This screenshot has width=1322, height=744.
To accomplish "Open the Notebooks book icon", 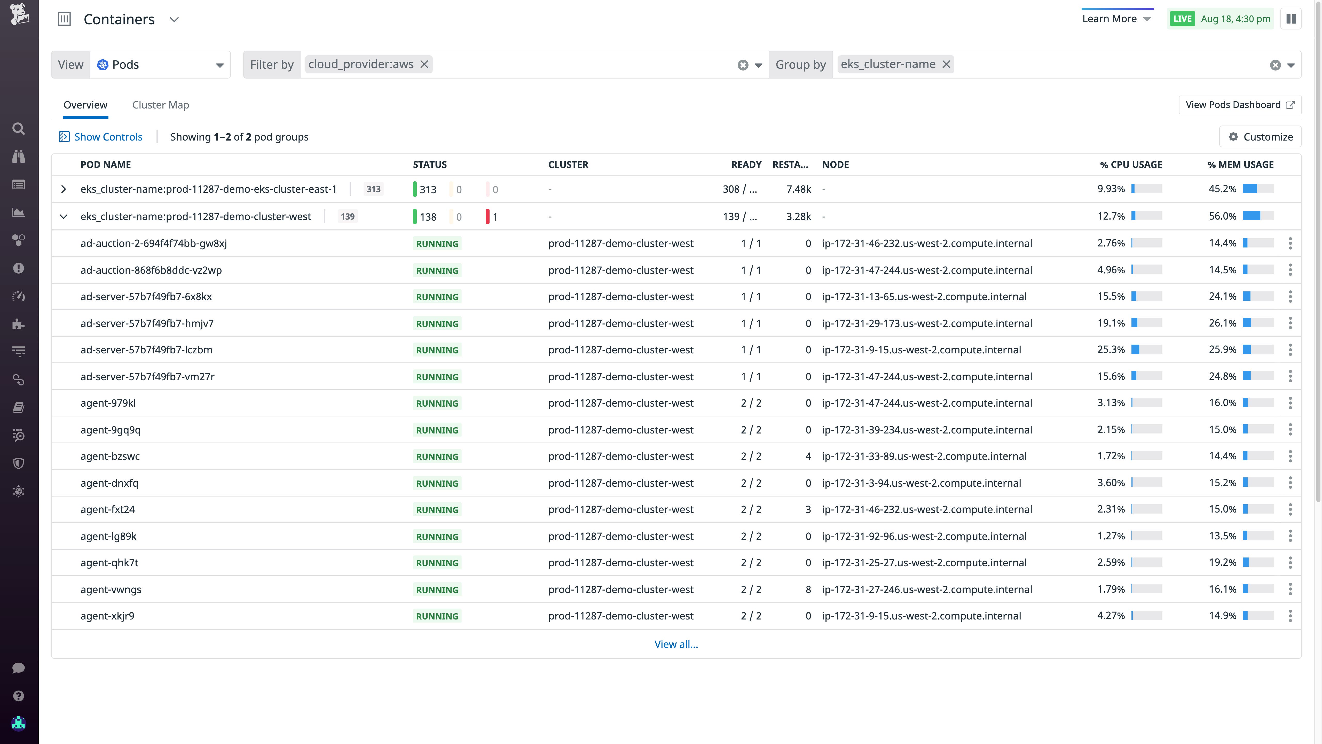I will (19, 407).
